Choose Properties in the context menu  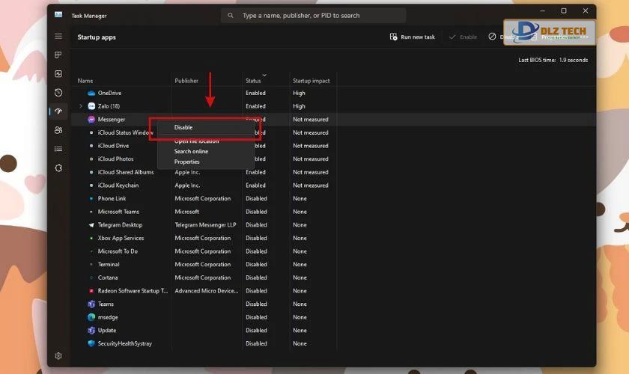(x=206, y=162)
